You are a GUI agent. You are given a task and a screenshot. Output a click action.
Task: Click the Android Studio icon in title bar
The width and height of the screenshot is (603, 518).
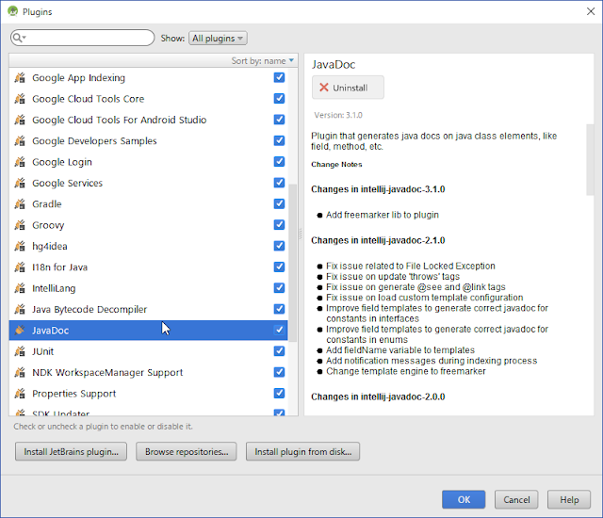[12, 11]
